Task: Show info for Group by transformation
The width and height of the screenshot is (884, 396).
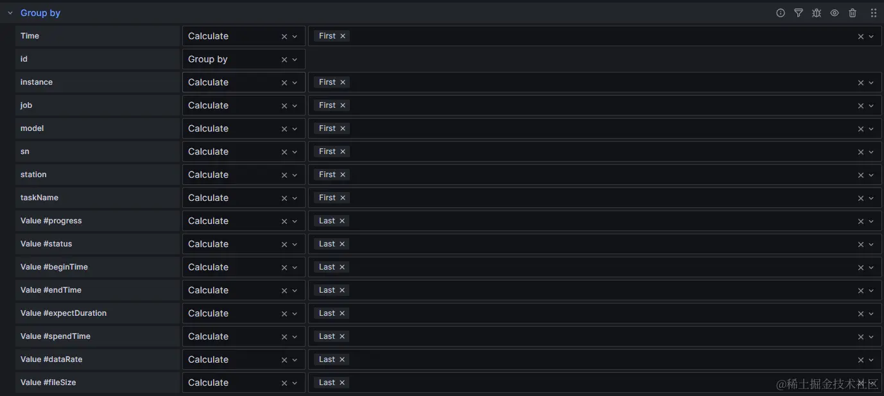Action: tap(780, 13)
